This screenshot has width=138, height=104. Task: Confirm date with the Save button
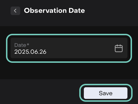105,93
